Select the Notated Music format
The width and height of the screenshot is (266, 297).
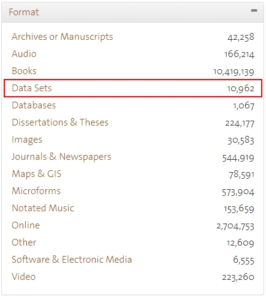(x=43, y=208)
